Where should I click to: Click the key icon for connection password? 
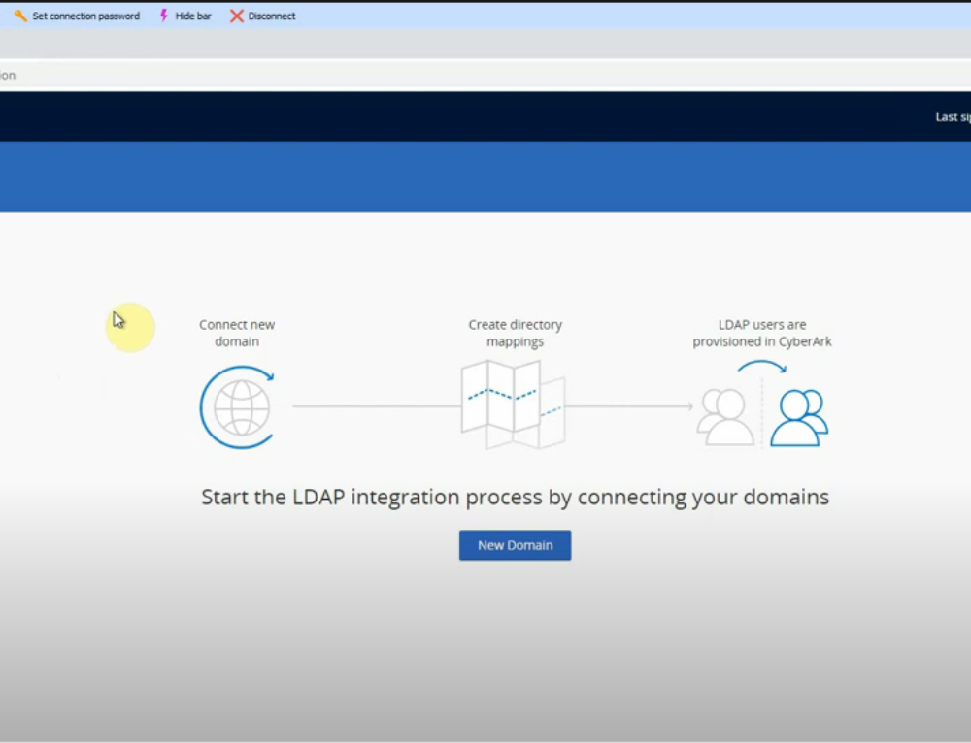click(x=20, y=16)
